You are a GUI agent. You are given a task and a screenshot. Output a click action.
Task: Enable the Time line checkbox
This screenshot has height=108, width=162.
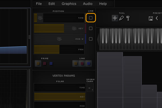tap(91, 18)
